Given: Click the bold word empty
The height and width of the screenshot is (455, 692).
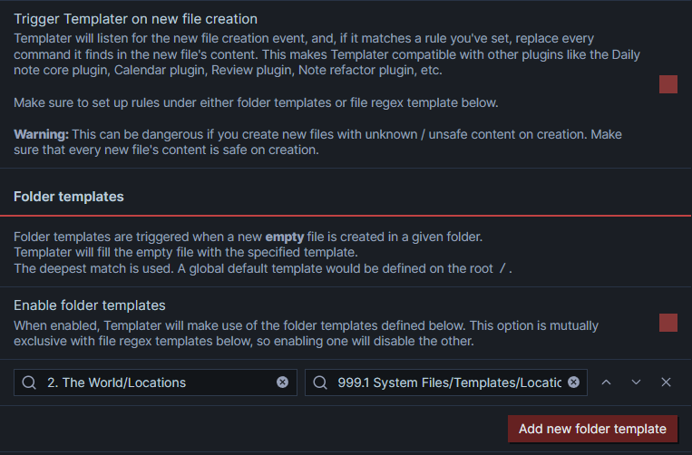Looking at the screenshot, I should point(284,237).
